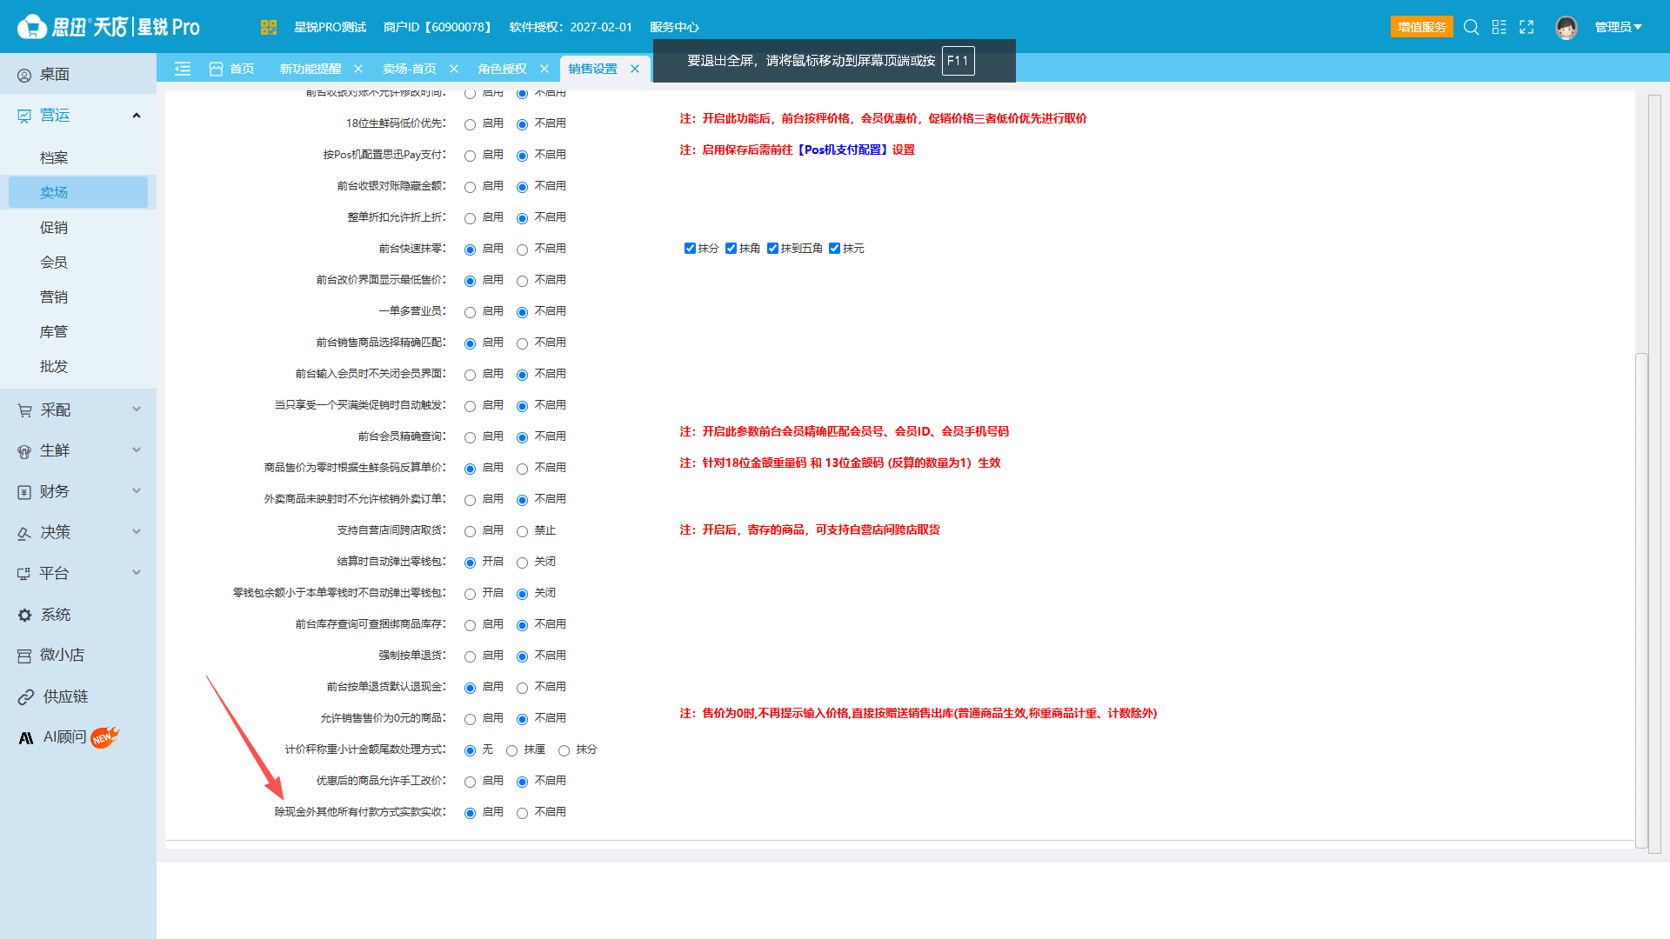Select 抹厘 for 计价秤重小计金额尾数处理方式
This screenshot has height=939, width=1670.
(511, 750)
